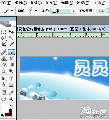Pick the Lasso tool
The width and height of the screenshot is (109, 120).
(x=4, y=38)
